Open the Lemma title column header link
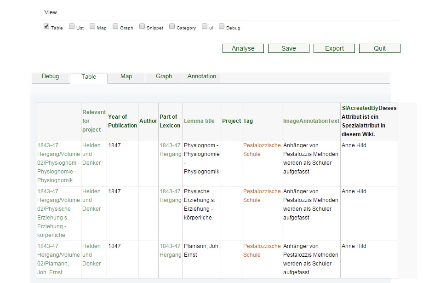 (x=199, y=121)
